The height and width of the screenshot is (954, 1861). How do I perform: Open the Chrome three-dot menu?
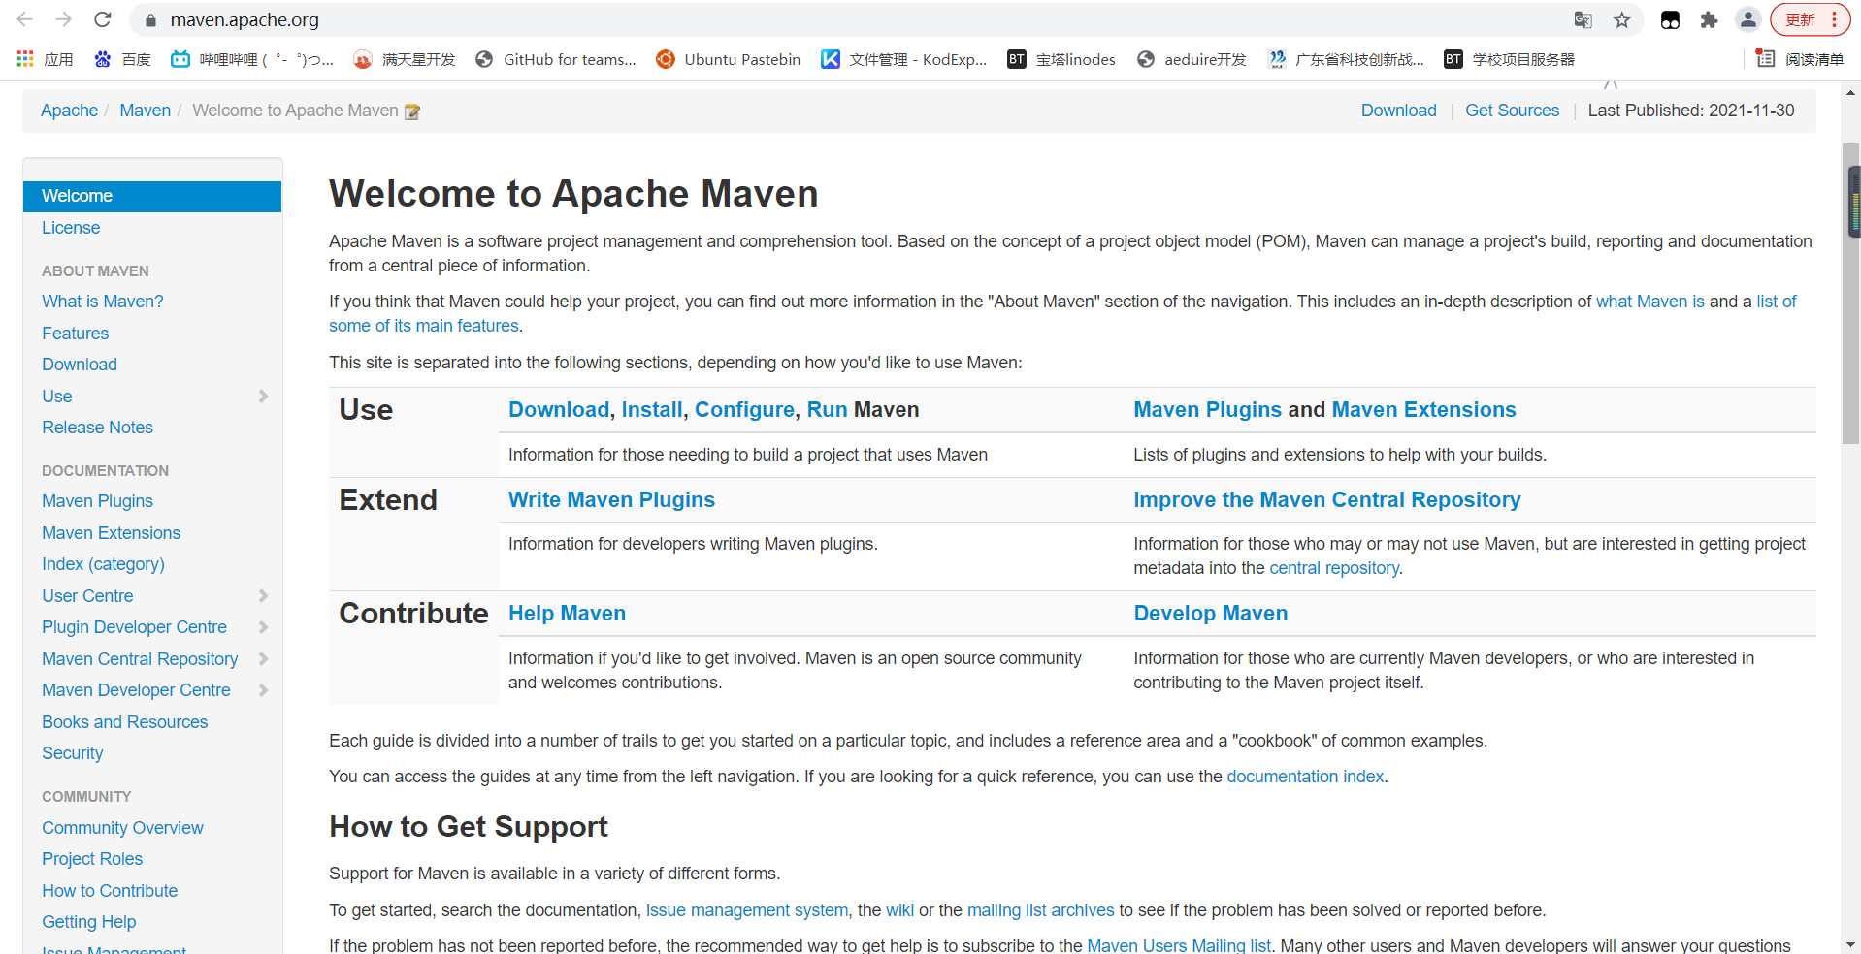(1834, 19)
